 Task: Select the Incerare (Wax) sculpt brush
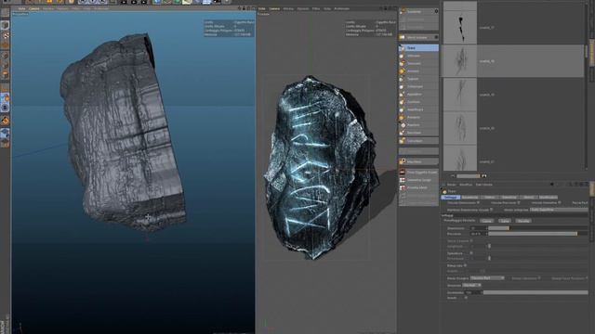418,71
